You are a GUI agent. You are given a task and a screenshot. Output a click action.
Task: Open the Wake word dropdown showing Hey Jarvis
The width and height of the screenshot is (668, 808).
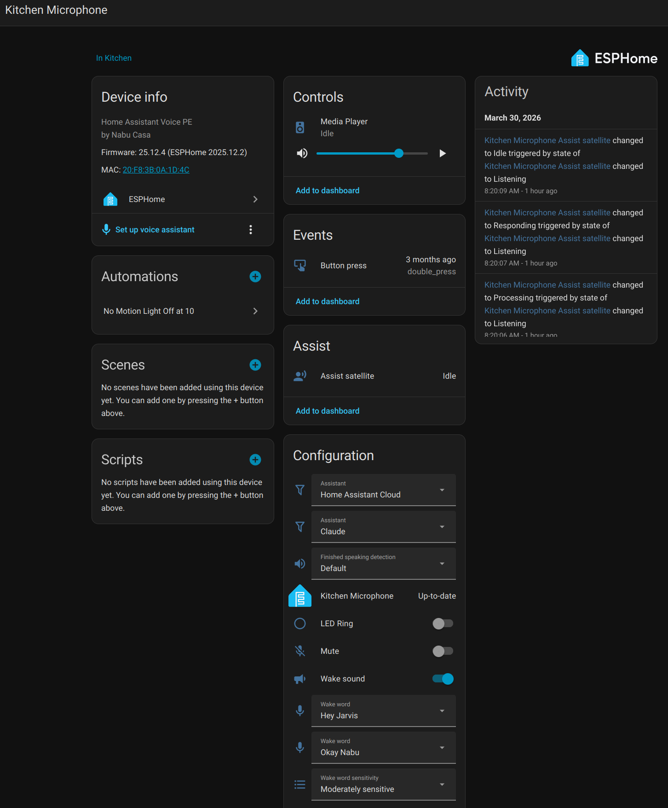(384, 711)
